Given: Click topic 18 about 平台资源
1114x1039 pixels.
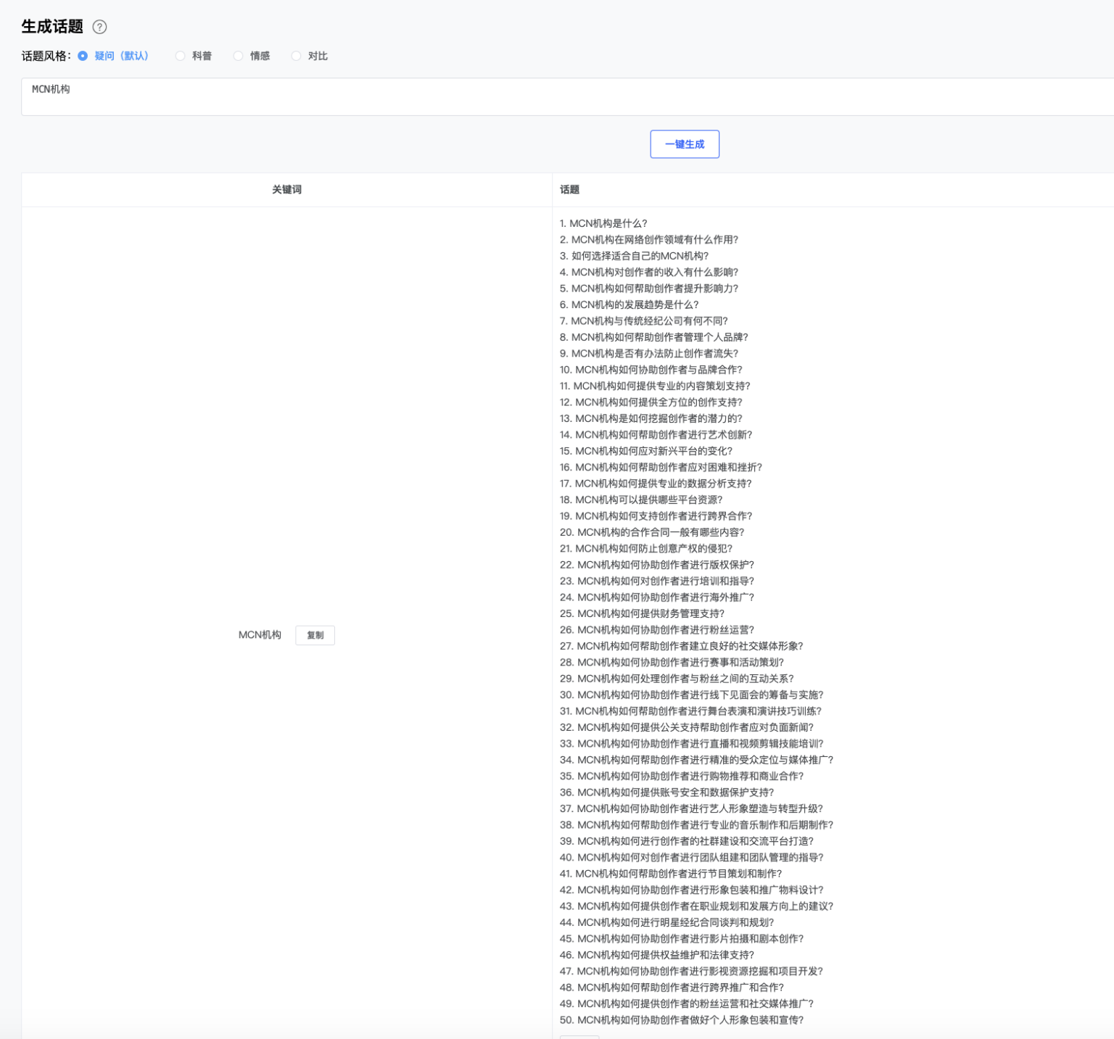Looking at the screenshot, I should click(641, 500).
